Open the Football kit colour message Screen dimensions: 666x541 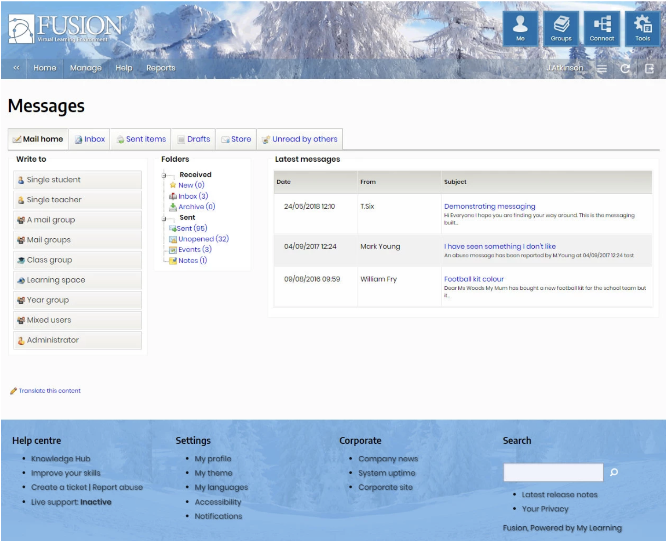(x=473, y=279)
